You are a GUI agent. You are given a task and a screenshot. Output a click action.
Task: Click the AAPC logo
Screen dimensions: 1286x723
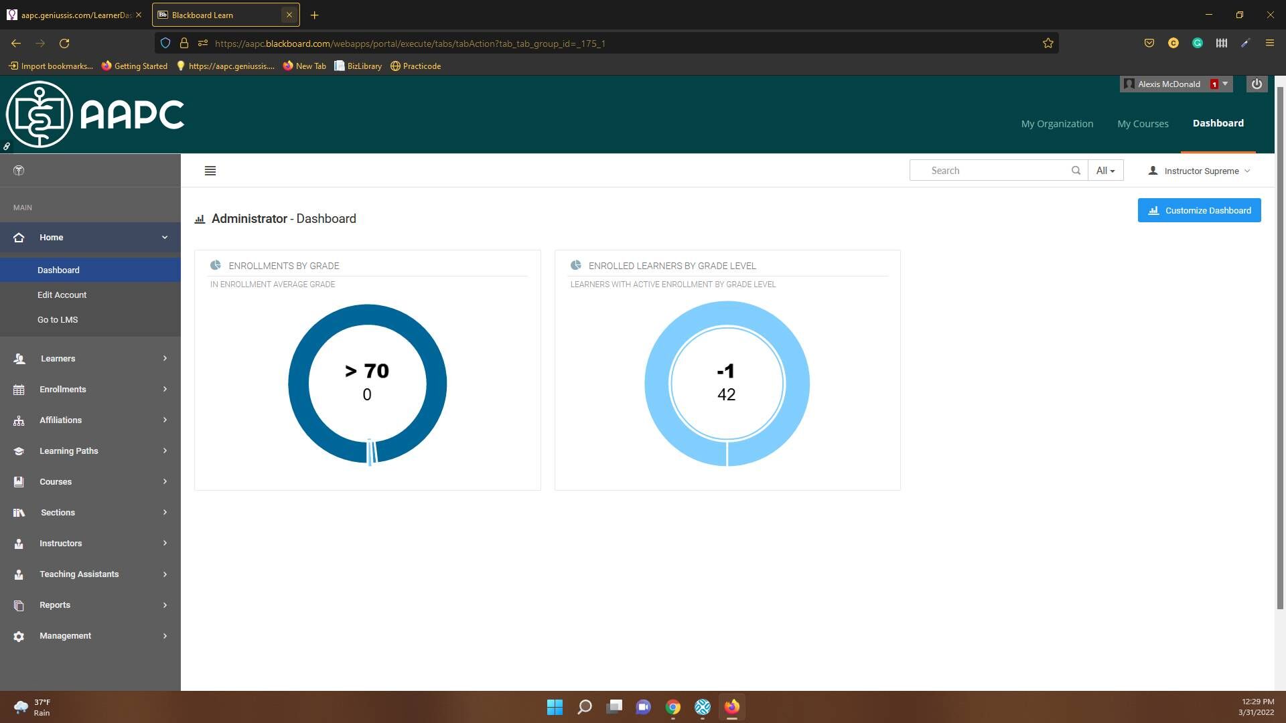[x=95, y=114]
